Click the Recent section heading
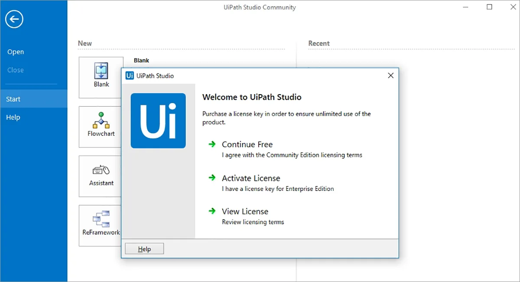The width and height of the screenshot is (520, 282). pyautogui.click(x=319, y=43)
